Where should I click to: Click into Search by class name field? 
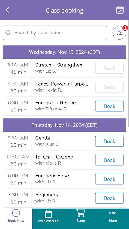(x=55, y=33)
